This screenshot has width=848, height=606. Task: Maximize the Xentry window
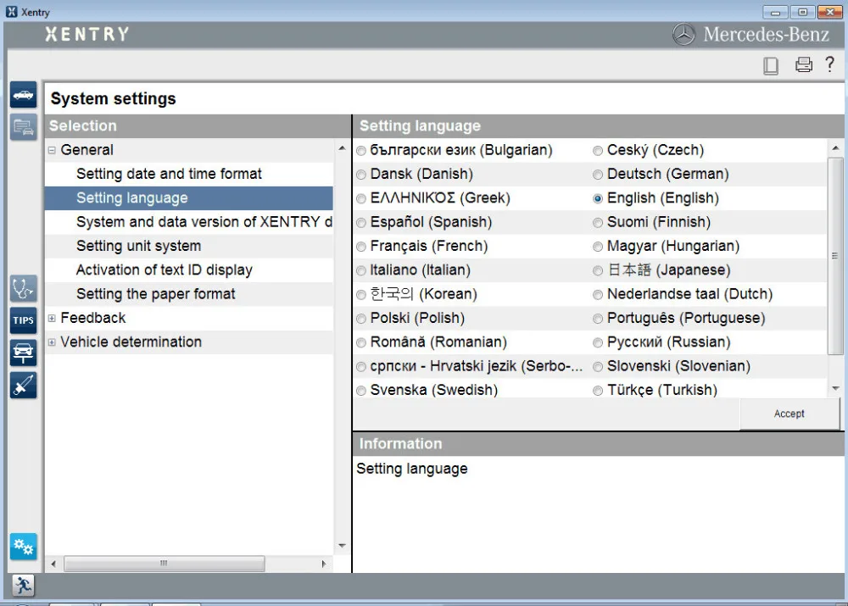tap(802, 11)
